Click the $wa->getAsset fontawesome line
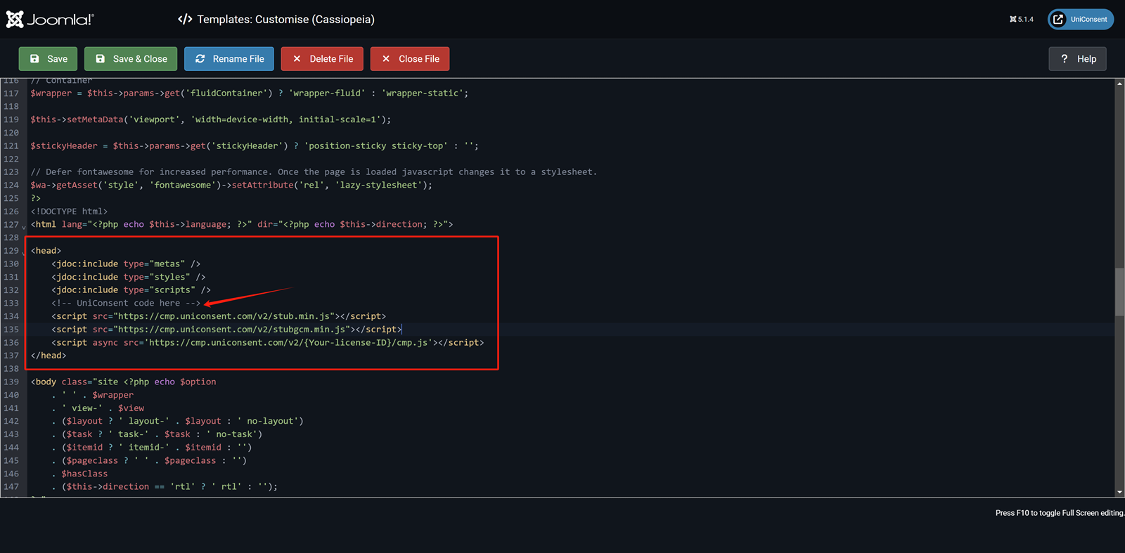The image size is (1125, 553). click(x=231, y=186)
